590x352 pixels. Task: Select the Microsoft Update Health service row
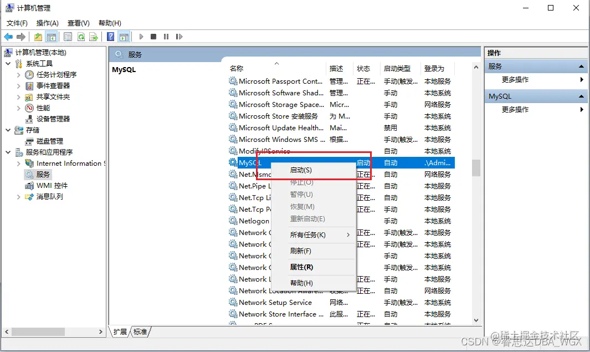point(341,128)
